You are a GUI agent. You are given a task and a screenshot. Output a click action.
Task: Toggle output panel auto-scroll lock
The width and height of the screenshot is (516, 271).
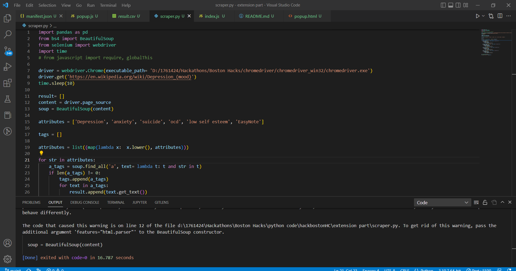(485, 202)
